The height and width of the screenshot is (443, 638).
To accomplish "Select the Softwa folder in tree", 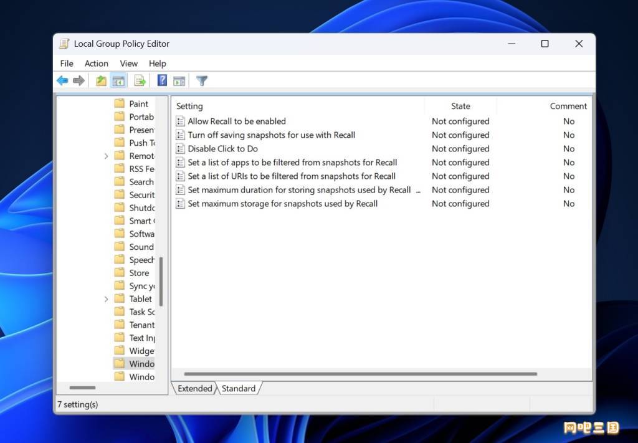I will pyautogui.click(x=142, y=234).
